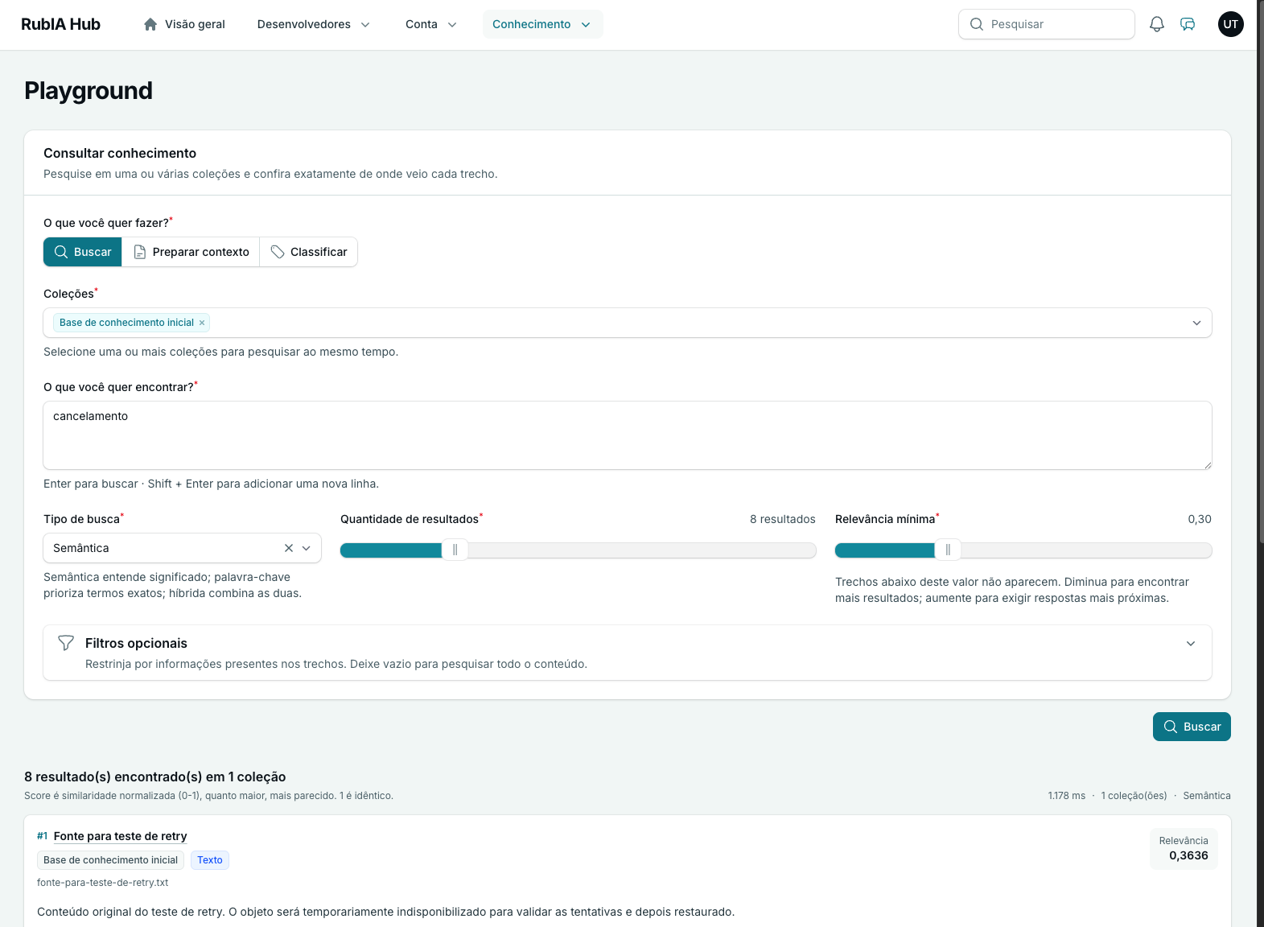1264x927 pixels.
Task: Adjust the Relevância mínima slider handle
Action: (948, 550)
